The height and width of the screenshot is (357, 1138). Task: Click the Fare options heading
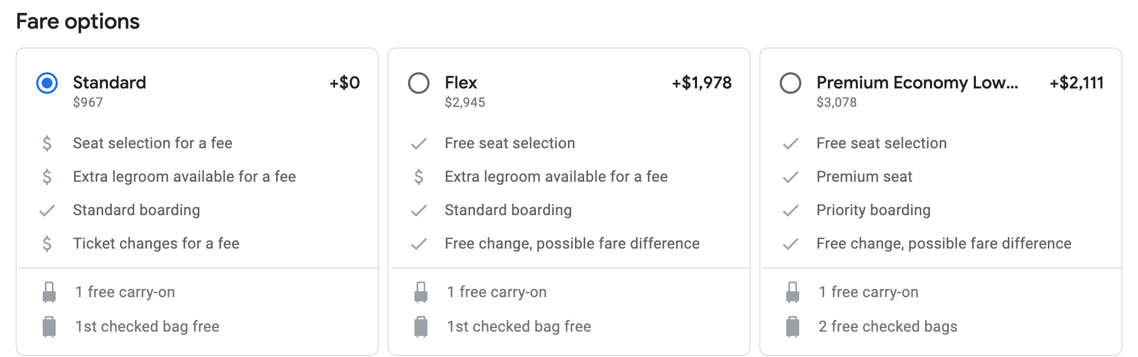point(78,22)
